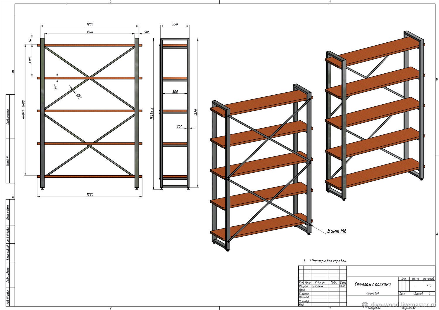Select the Размеры для справок note
This screenshot has height=310, width=439.
[328, 261]
